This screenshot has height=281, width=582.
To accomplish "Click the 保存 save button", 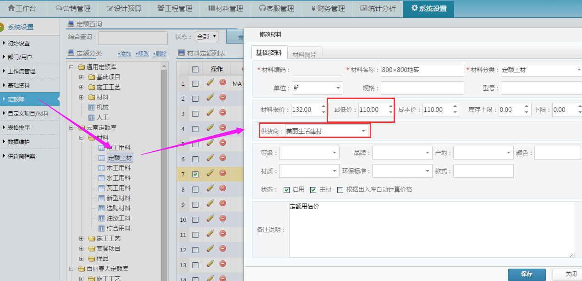I will point(527,274).
